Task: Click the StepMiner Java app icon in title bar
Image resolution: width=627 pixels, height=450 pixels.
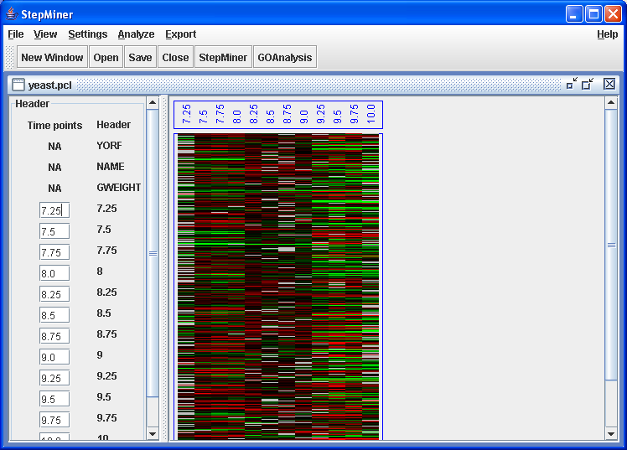Action: point(12,14)
